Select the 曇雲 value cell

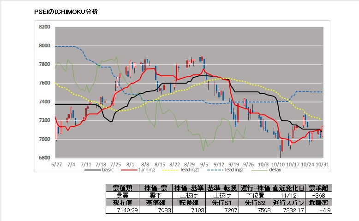click(122, 195)
